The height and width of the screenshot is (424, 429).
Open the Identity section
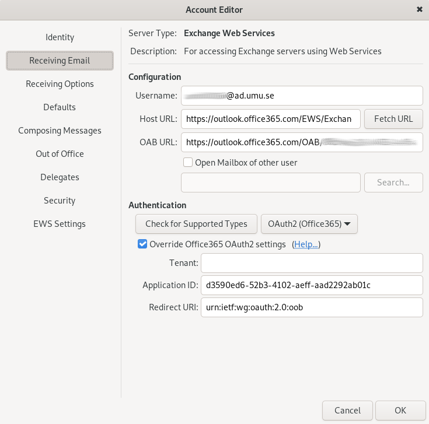click(x=60, y=37)
